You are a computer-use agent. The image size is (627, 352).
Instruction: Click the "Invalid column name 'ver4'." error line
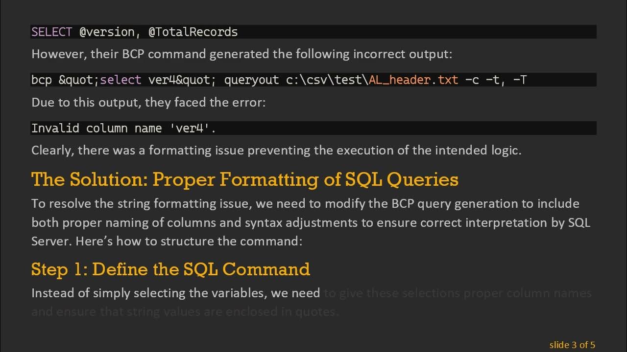tap(123, 129)
